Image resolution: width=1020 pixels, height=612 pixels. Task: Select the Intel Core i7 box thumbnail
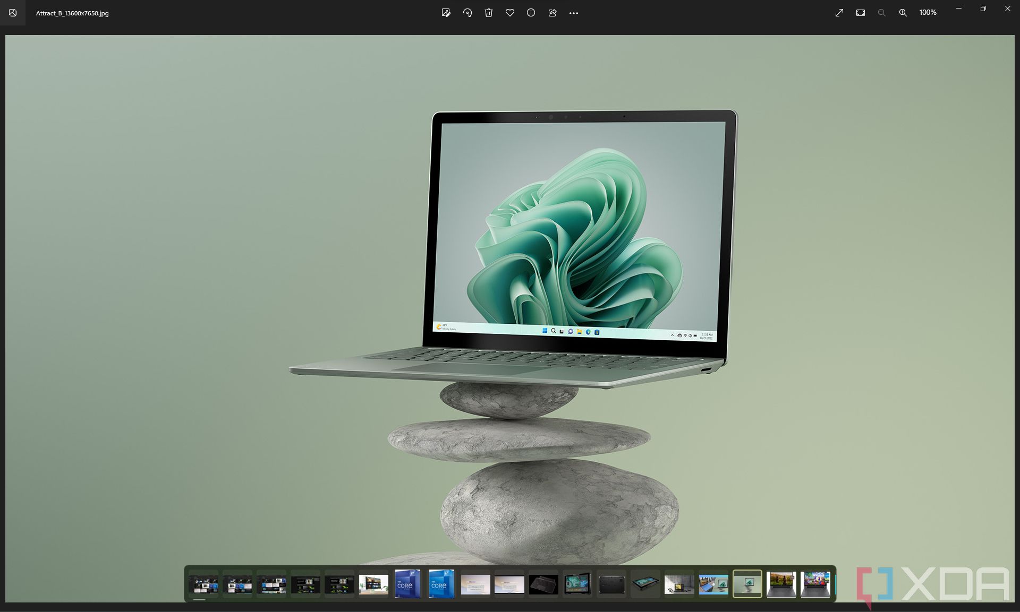click(441, 584)
